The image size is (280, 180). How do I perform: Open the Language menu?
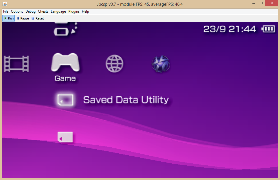[x=58, y=11]
